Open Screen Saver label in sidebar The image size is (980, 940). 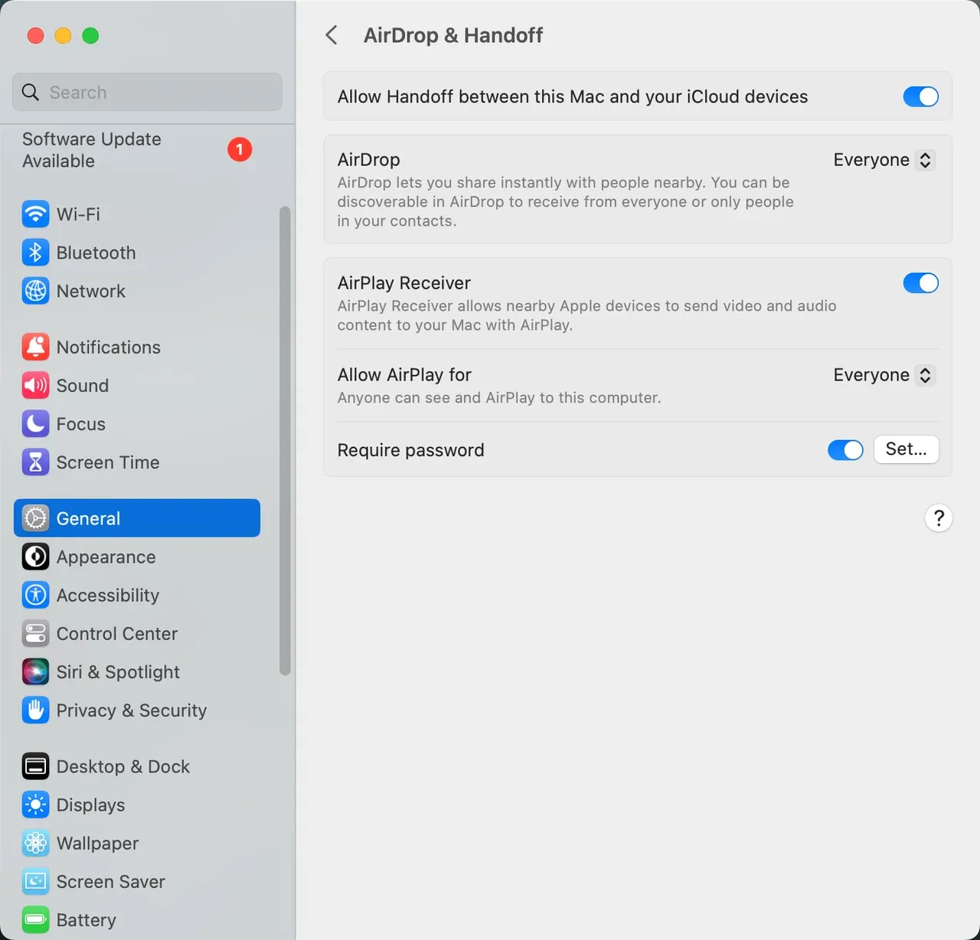(111, 882)
